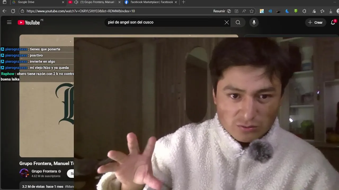The height and width of the screenshot is (190, 339).
Task: Open a new browser tab
Action: [x=184, y=2]
